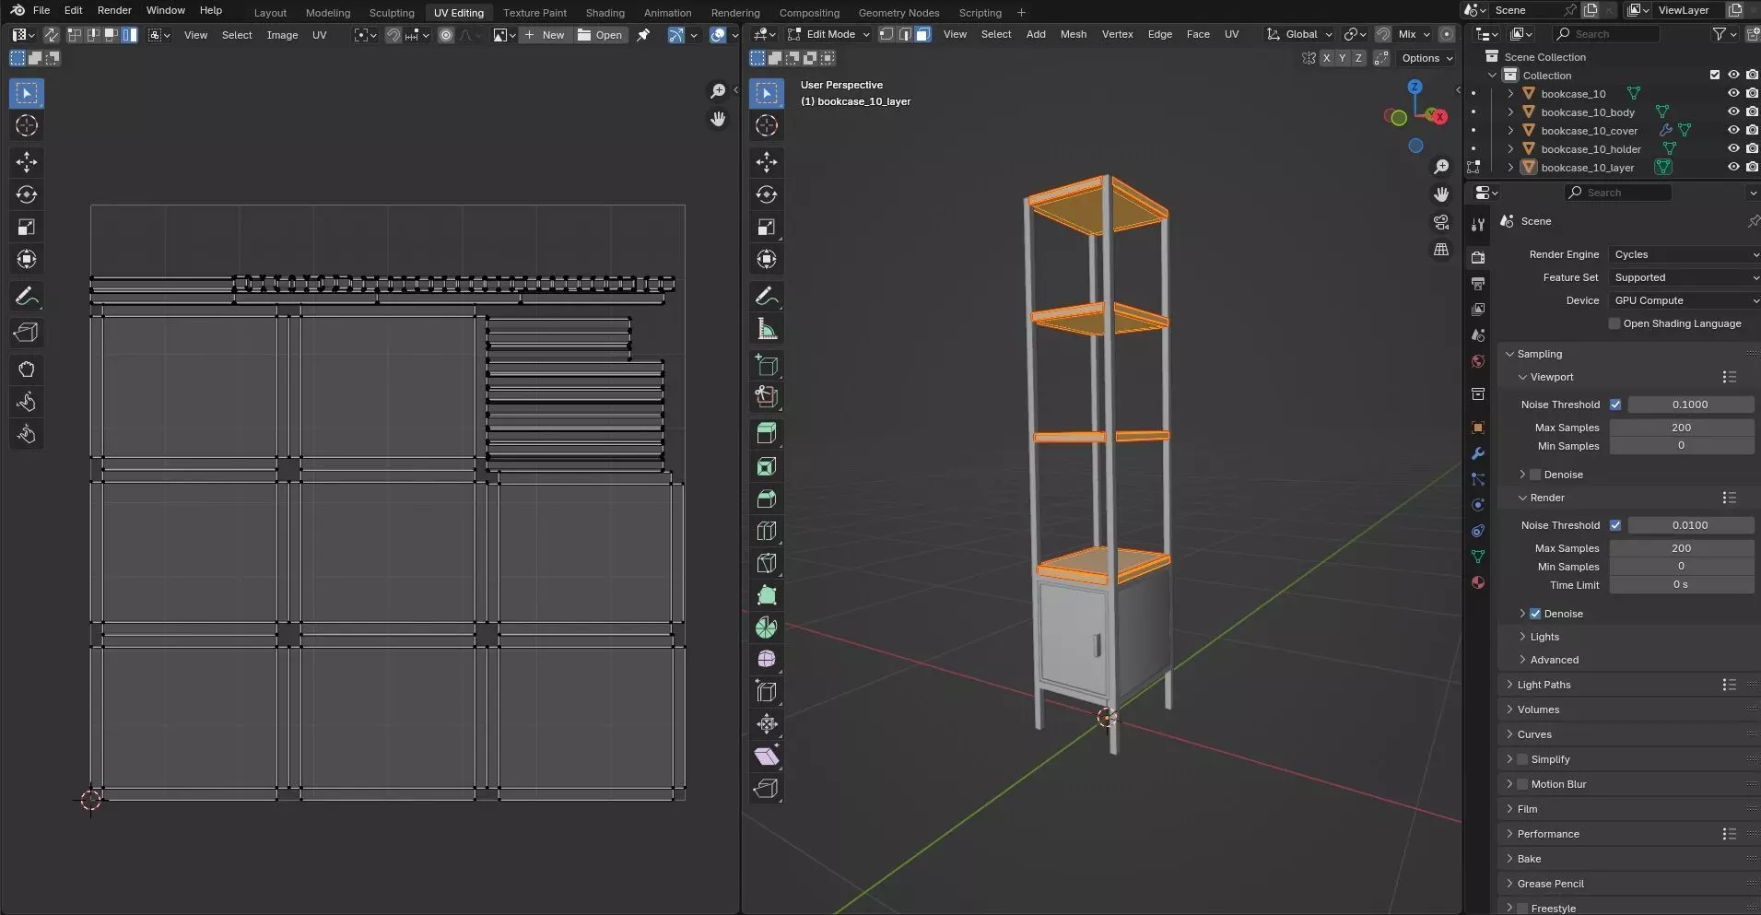Image resolution: width=1761 pixels, height=915 pixels.
Task: Select the Measure tool in 3D viewport
Action: (x=767, y=329)
